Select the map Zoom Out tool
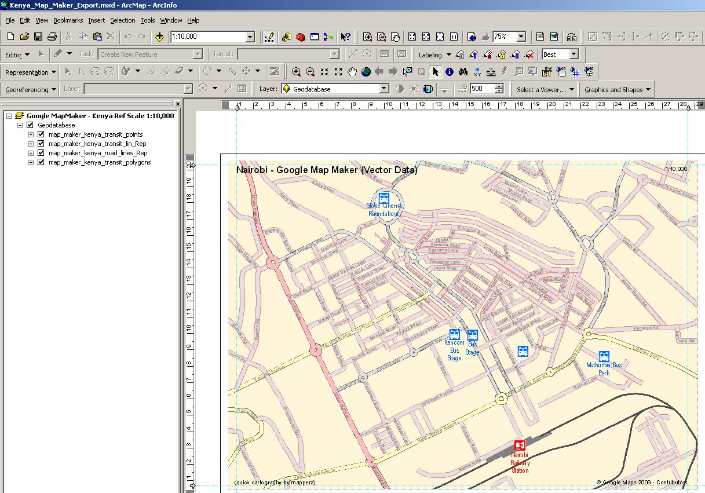This screenshot has height=493, width=705. (x=311, y=72)
